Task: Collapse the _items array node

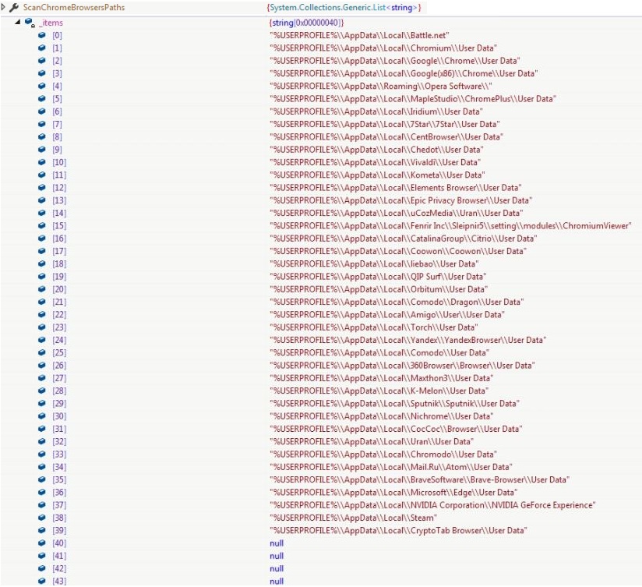Action: click(x=18, y=22)
